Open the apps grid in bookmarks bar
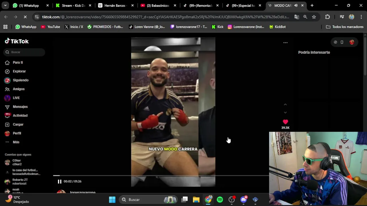Image resolution: width=367 pixels, height=206 pixels. (5, 27)
